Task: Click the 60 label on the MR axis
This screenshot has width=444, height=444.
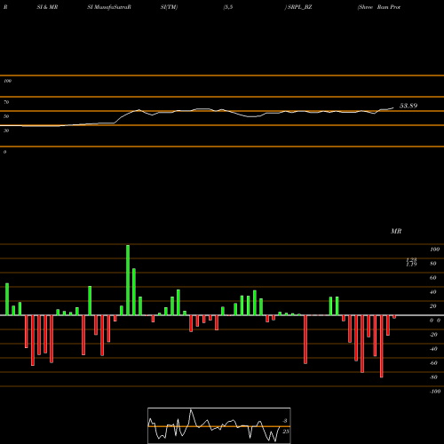Action: [433, 278]
